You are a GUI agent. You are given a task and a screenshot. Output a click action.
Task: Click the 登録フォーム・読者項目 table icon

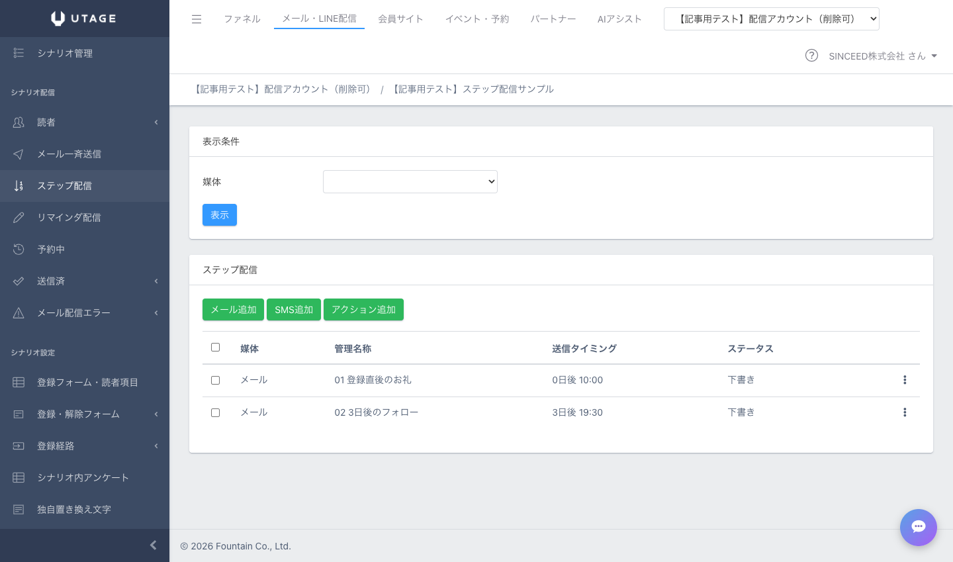pyautogui.click(x=19, y=383)
